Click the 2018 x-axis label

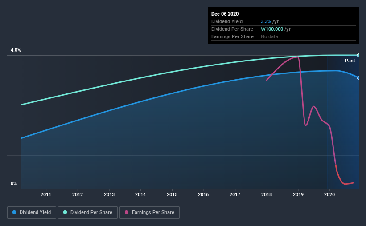tap(267, 194)
